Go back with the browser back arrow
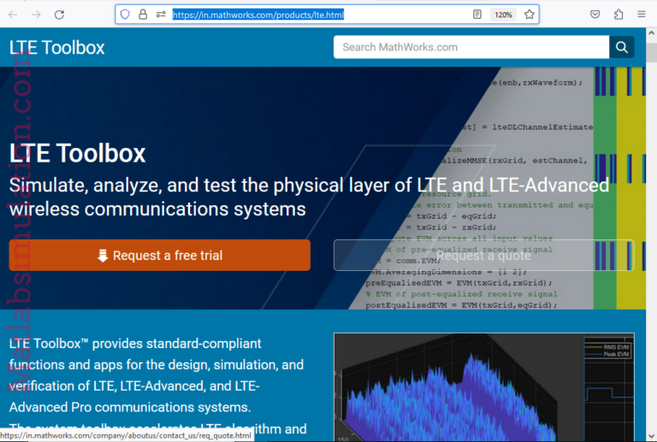 pyautogui.click(x=13, y=15)
